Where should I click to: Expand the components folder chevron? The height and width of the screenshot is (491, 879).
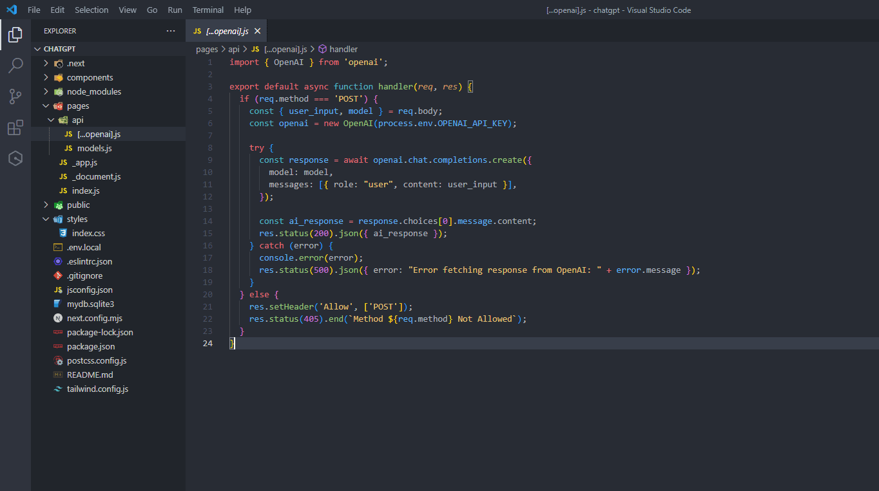[46, 77]
